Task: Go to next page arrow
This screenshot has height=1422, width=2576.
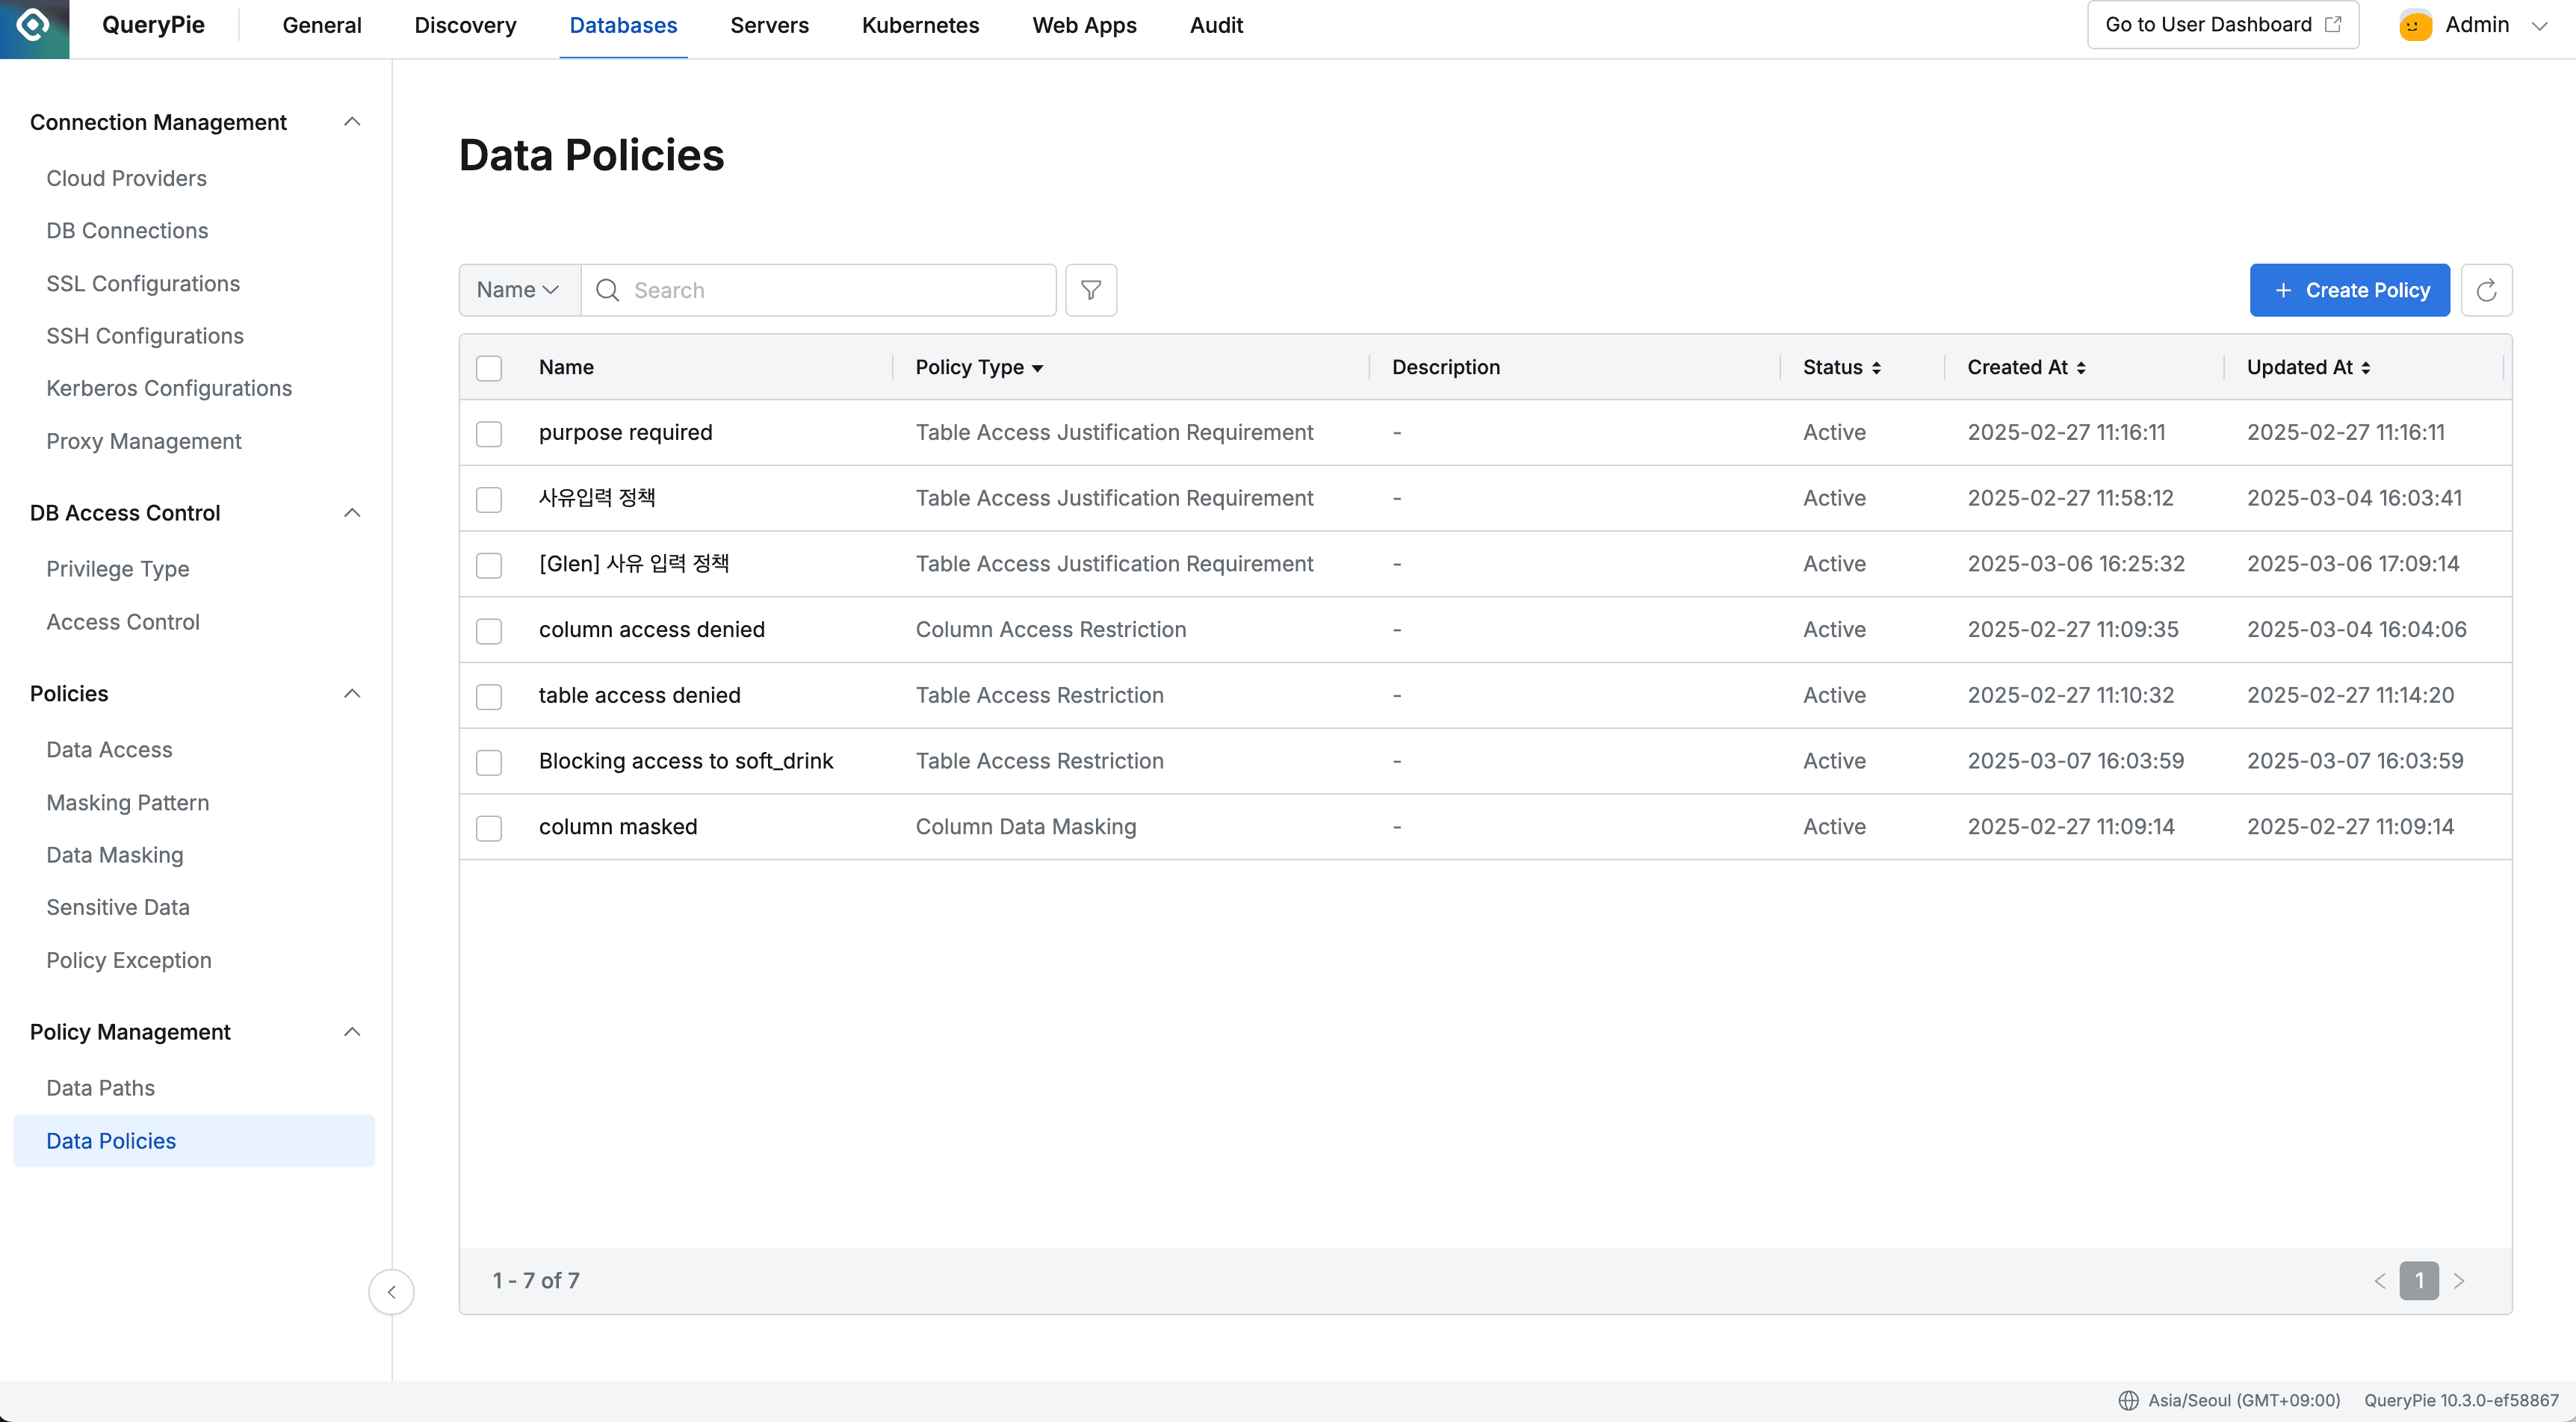Action: 2459,1281
